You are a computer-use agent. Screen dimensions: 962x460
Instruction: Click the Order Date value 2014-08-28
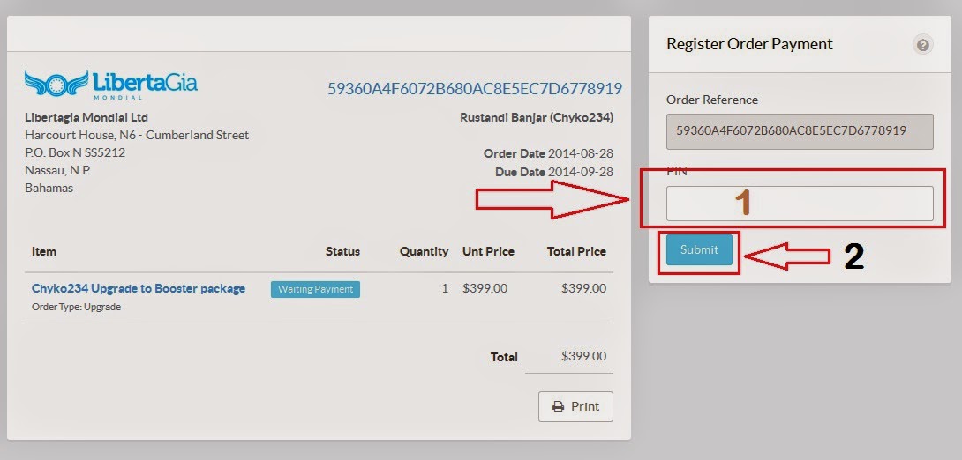(581, 153)
